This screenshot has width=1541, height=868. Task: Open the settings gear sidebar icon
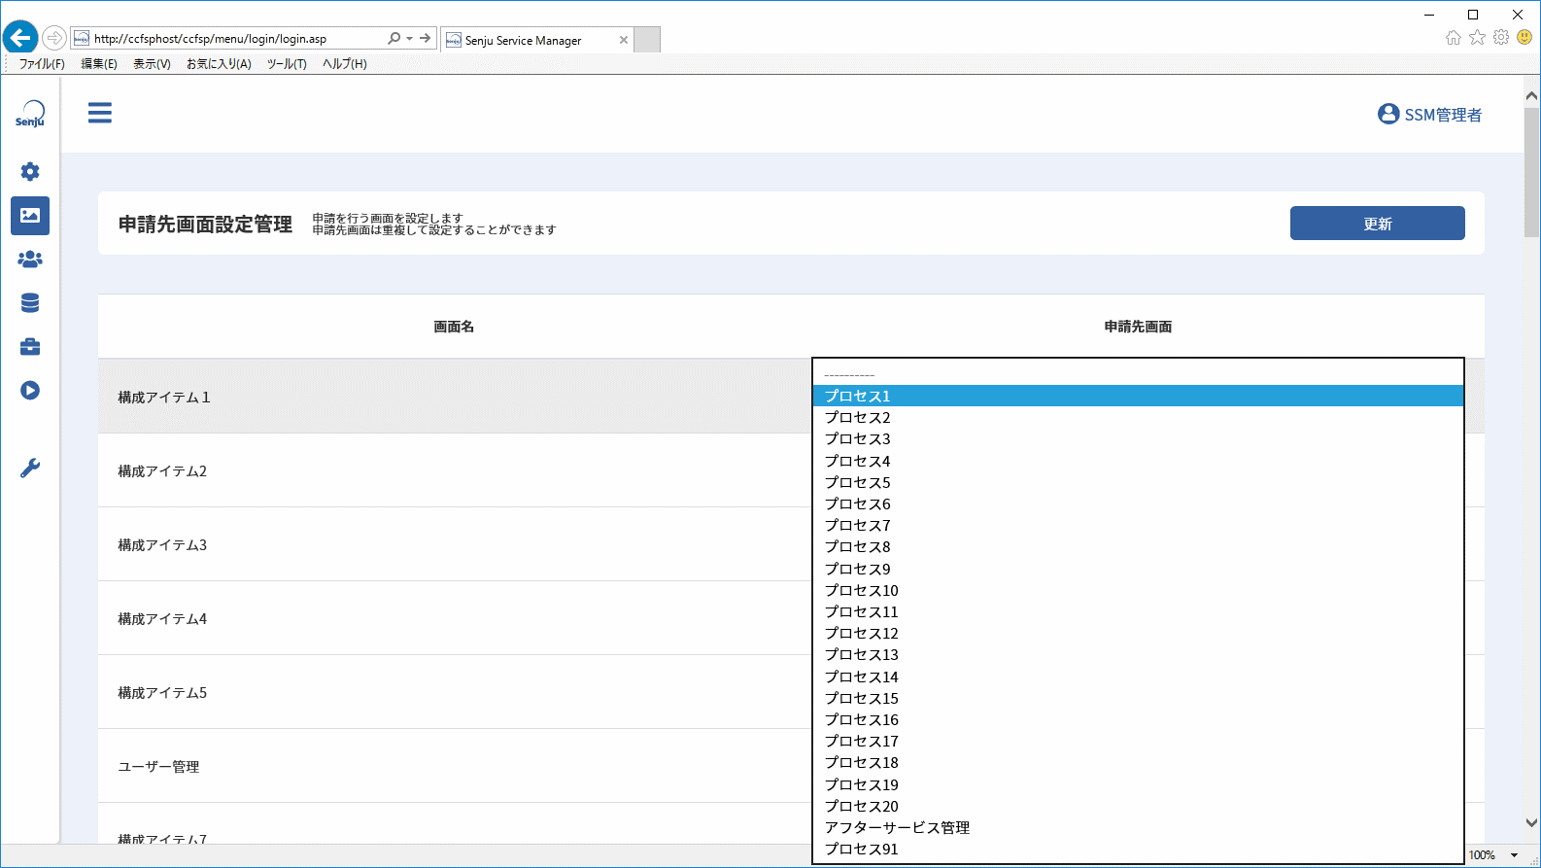(30, 172)
